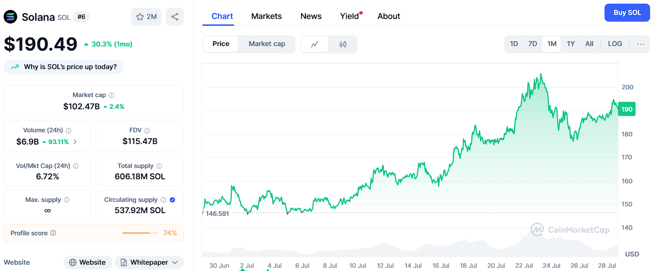Click the Profile score info icon
This screenshot has height=271, width=656.
(53, 233)
